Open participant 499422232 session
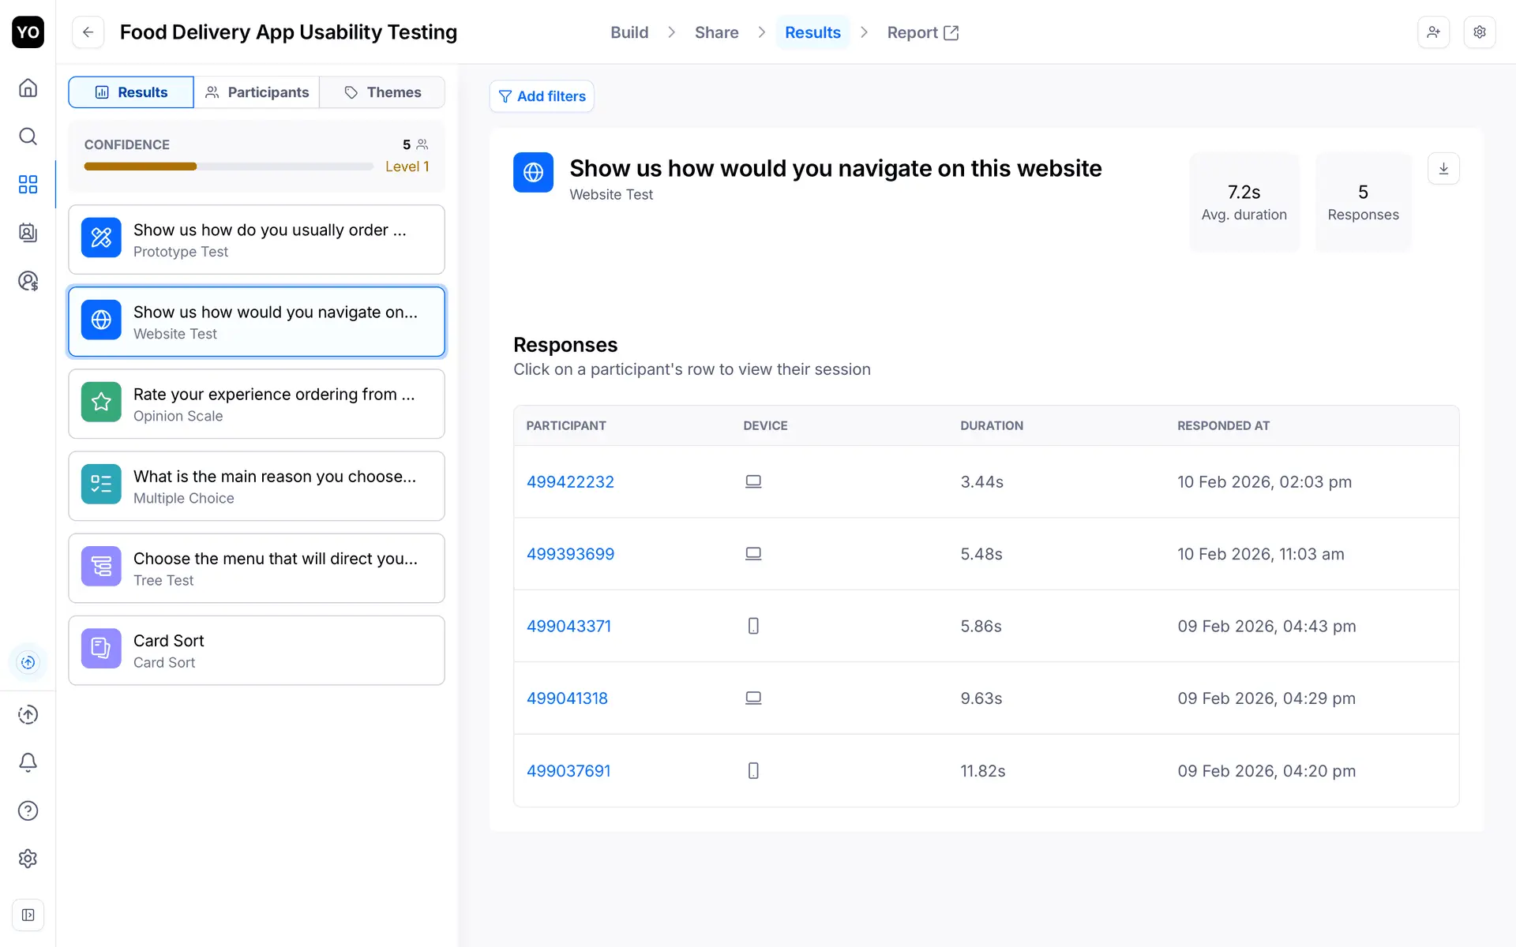1516x947 pixels. pyautogui.click(x=570, y=482)
